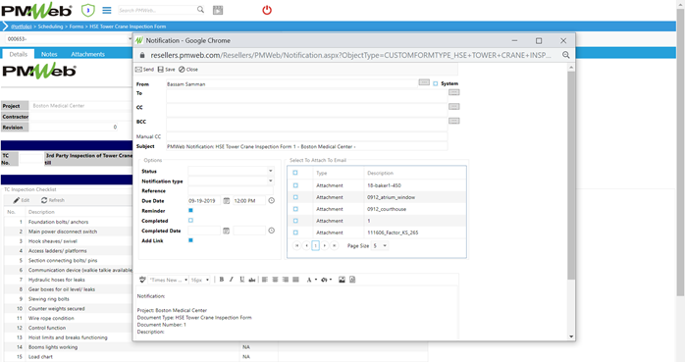The image size is (685, 362).
Task: Switch to the Notes tab
Action: tap(49, 54)
